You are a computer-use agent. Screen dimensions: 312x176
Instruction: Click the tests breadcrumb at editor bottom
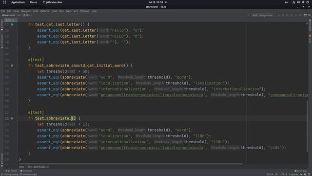click(x=21, y=167)
